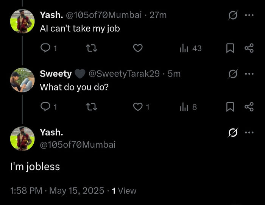Reply to Sweety's "What do you do?" tweet
Viewport: 265px width, 205px height.
(x=45, y=107)
